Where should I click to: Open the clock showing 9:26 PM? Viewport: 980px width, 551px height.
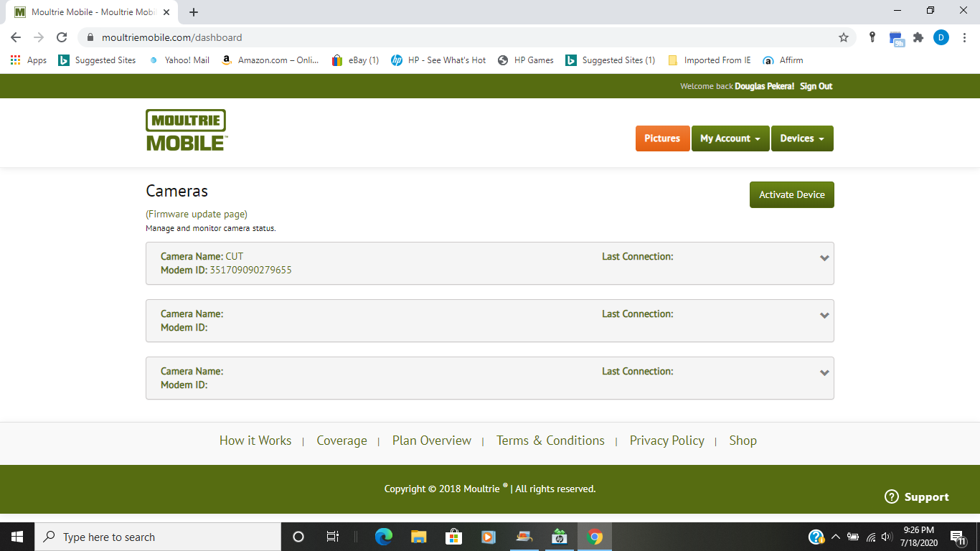[919, 537]
